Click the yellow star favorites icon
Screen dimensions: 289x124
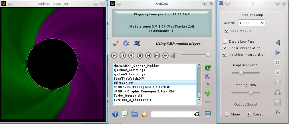pos(144,114)
